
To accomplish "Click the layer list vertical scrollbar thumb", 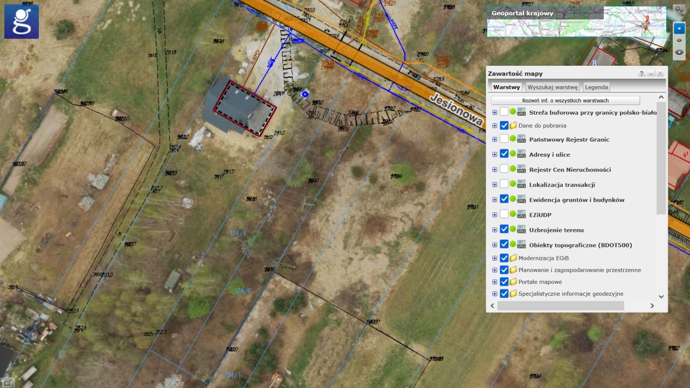I will click(661, 158).
